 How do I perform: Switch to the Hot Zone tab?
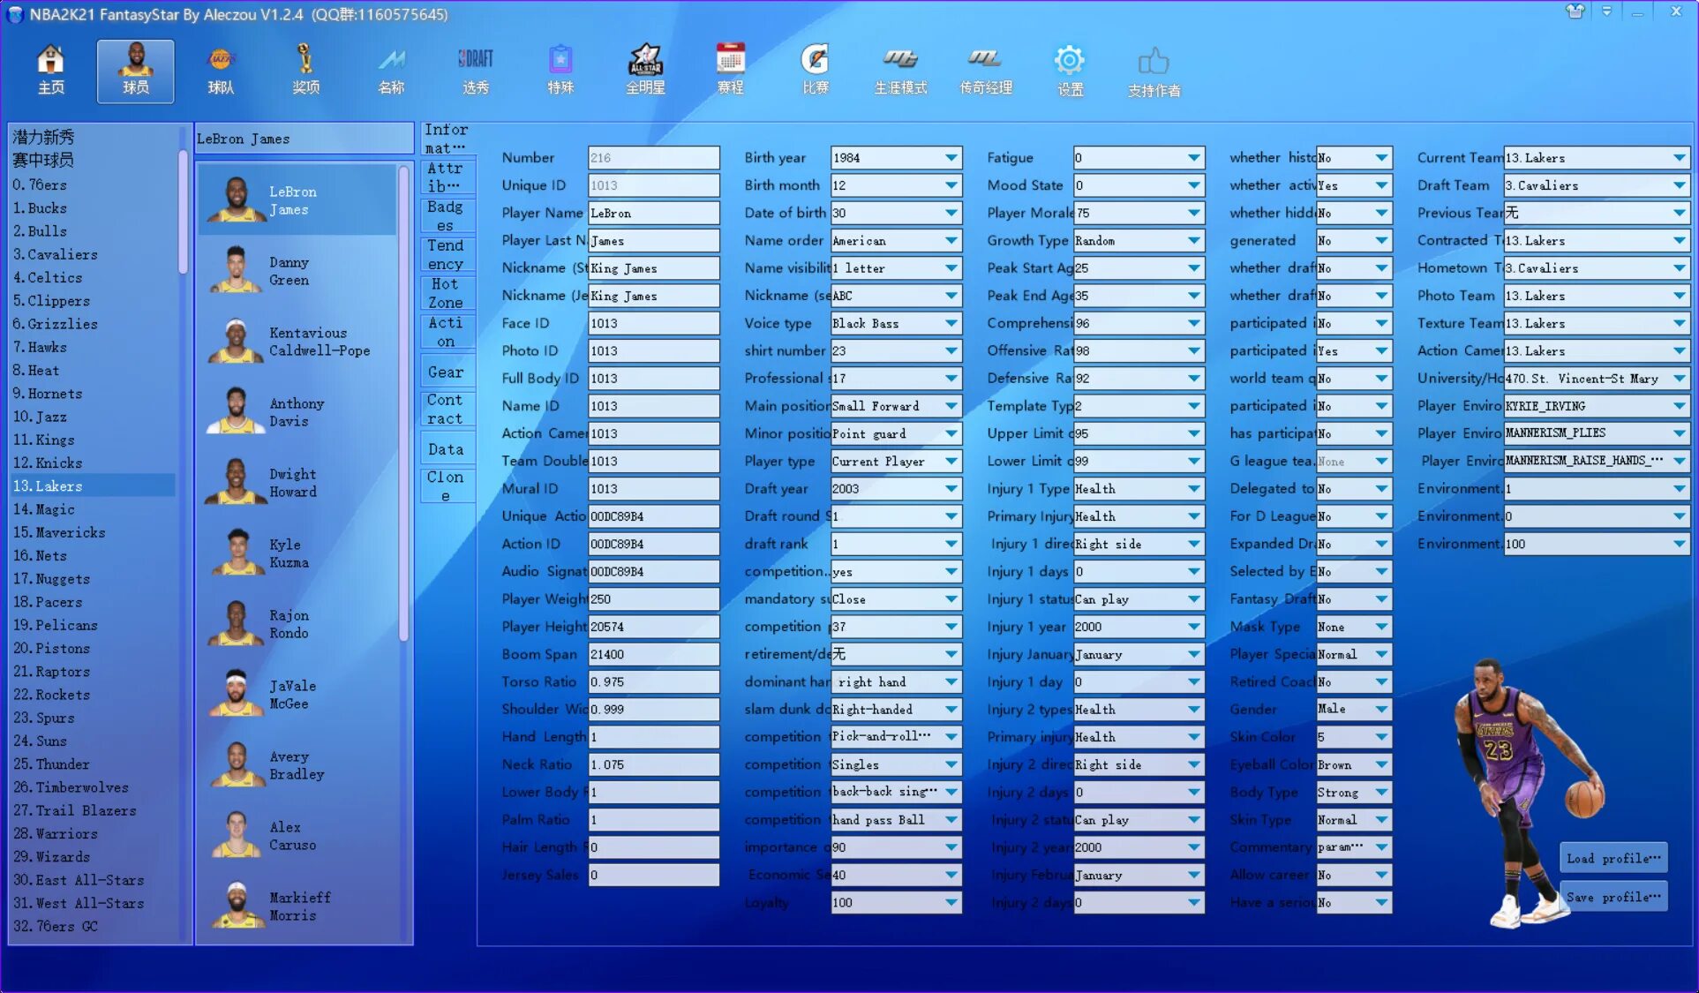click(x=447, y=293)
